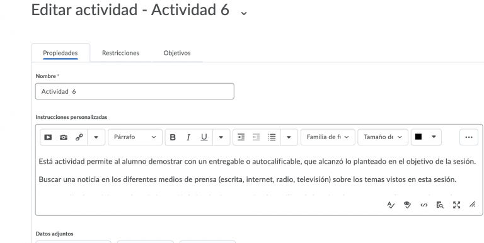
Task: Open the Editar actividad title dropdown chevron
Action: tap(244, 13)
